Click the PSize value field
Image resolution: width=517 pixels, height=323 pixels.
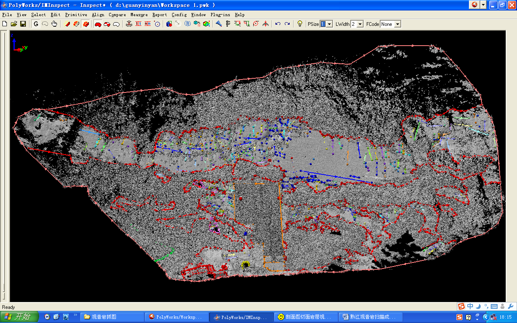pyautogui.click(x=323, y=24)
